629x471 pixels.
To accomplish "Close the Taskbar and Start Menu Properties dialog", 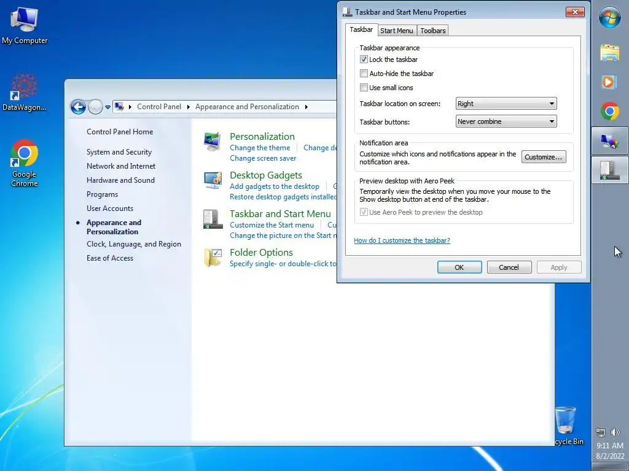I will 575,12.
